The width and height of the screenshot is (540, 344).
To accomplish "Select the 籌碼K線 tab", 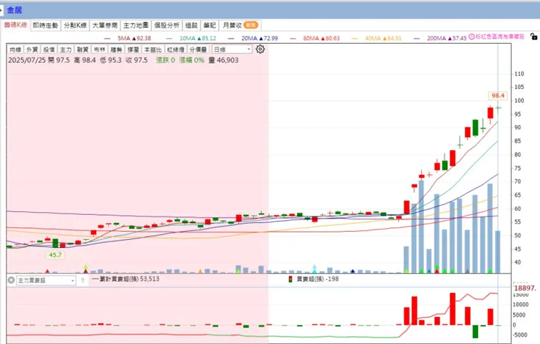I will (15, 25).
